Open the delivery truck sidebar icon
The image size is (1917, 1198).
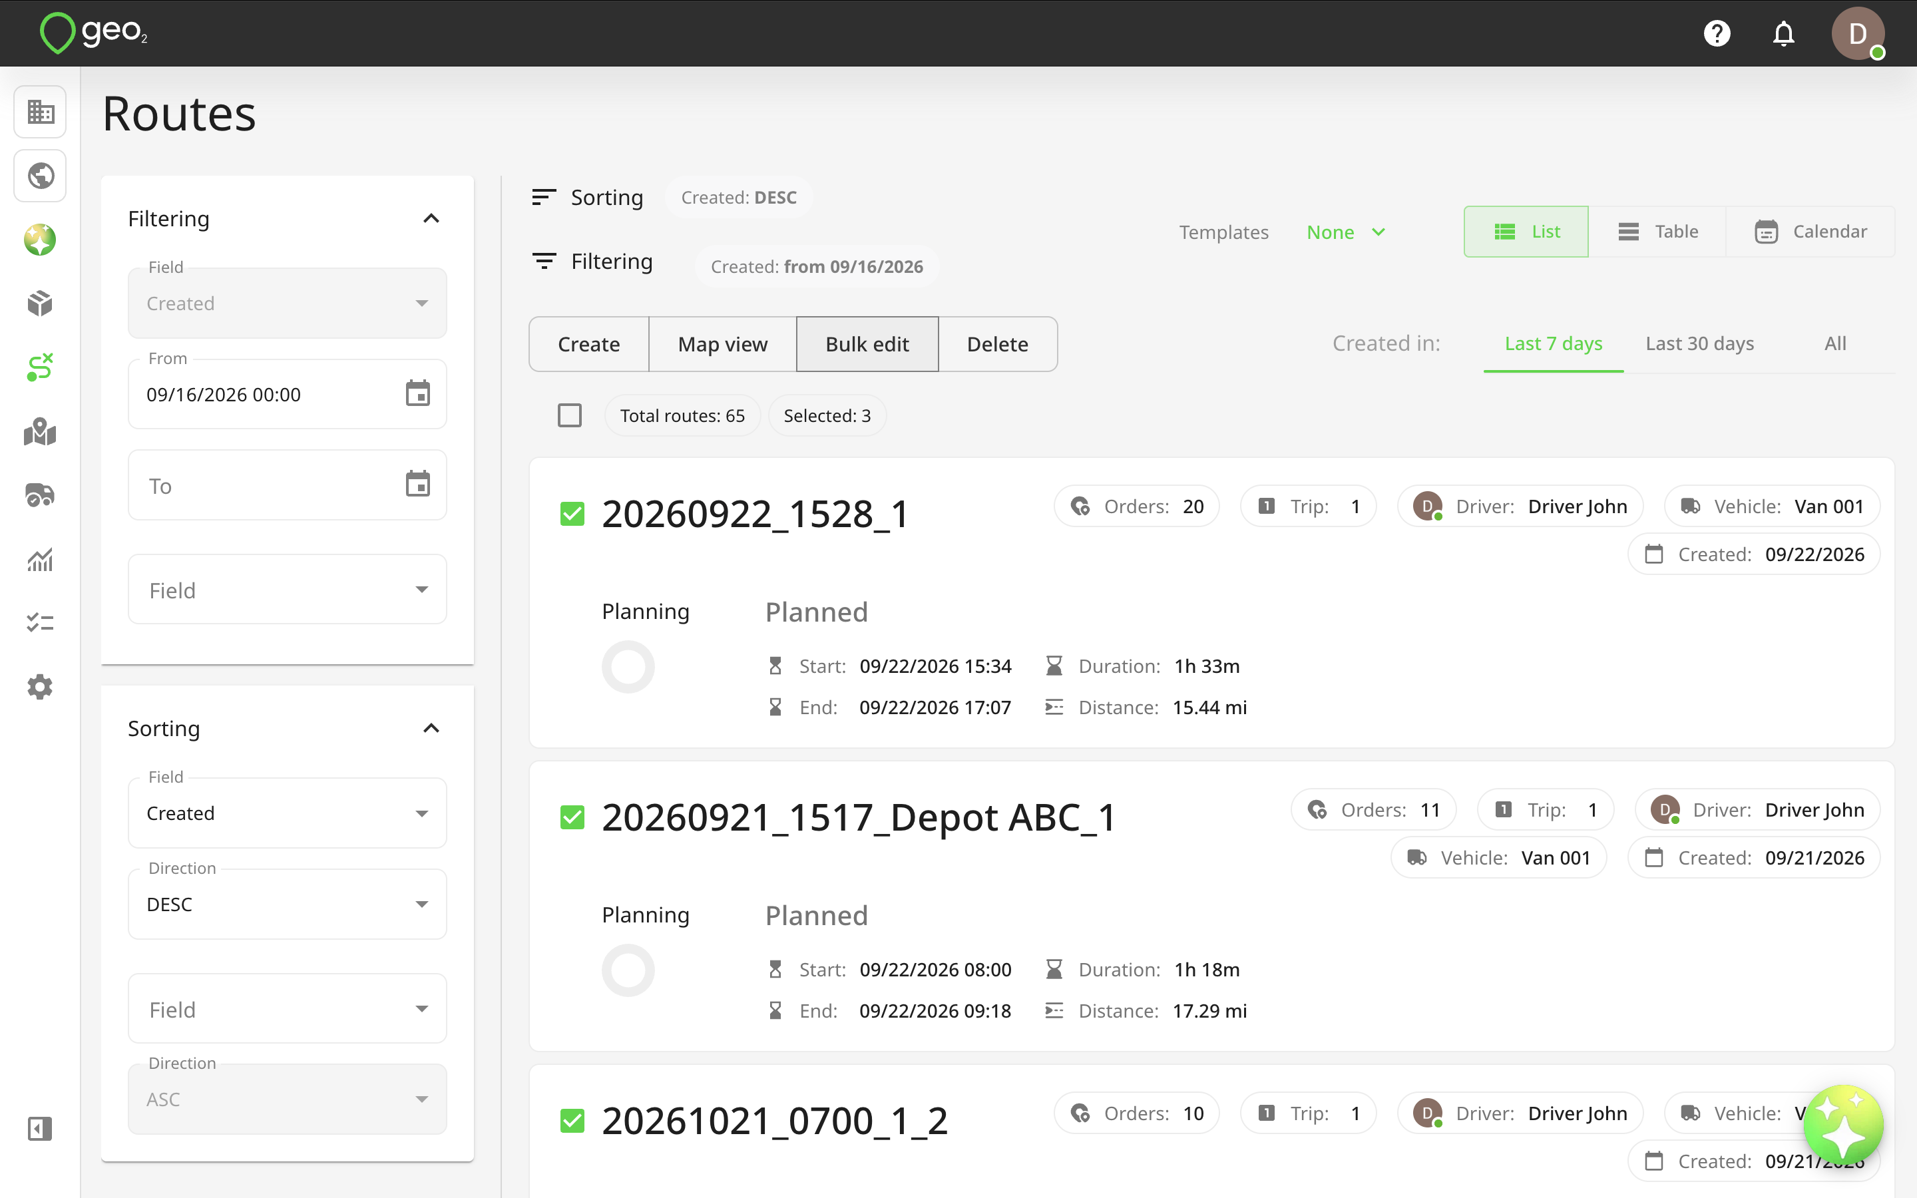41,495
